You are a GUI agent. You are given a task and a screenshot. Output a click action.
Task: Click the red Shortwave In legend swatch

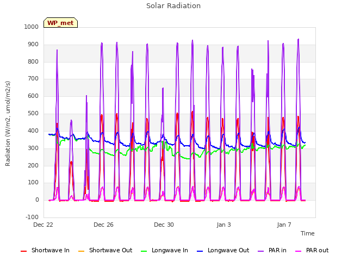(x=23, y=251)
